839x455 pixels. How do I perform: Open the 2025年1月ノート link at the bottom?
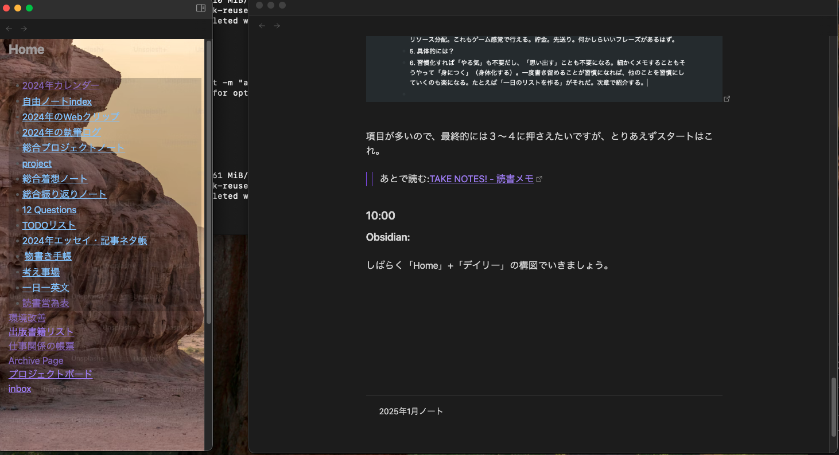point(411,411)
